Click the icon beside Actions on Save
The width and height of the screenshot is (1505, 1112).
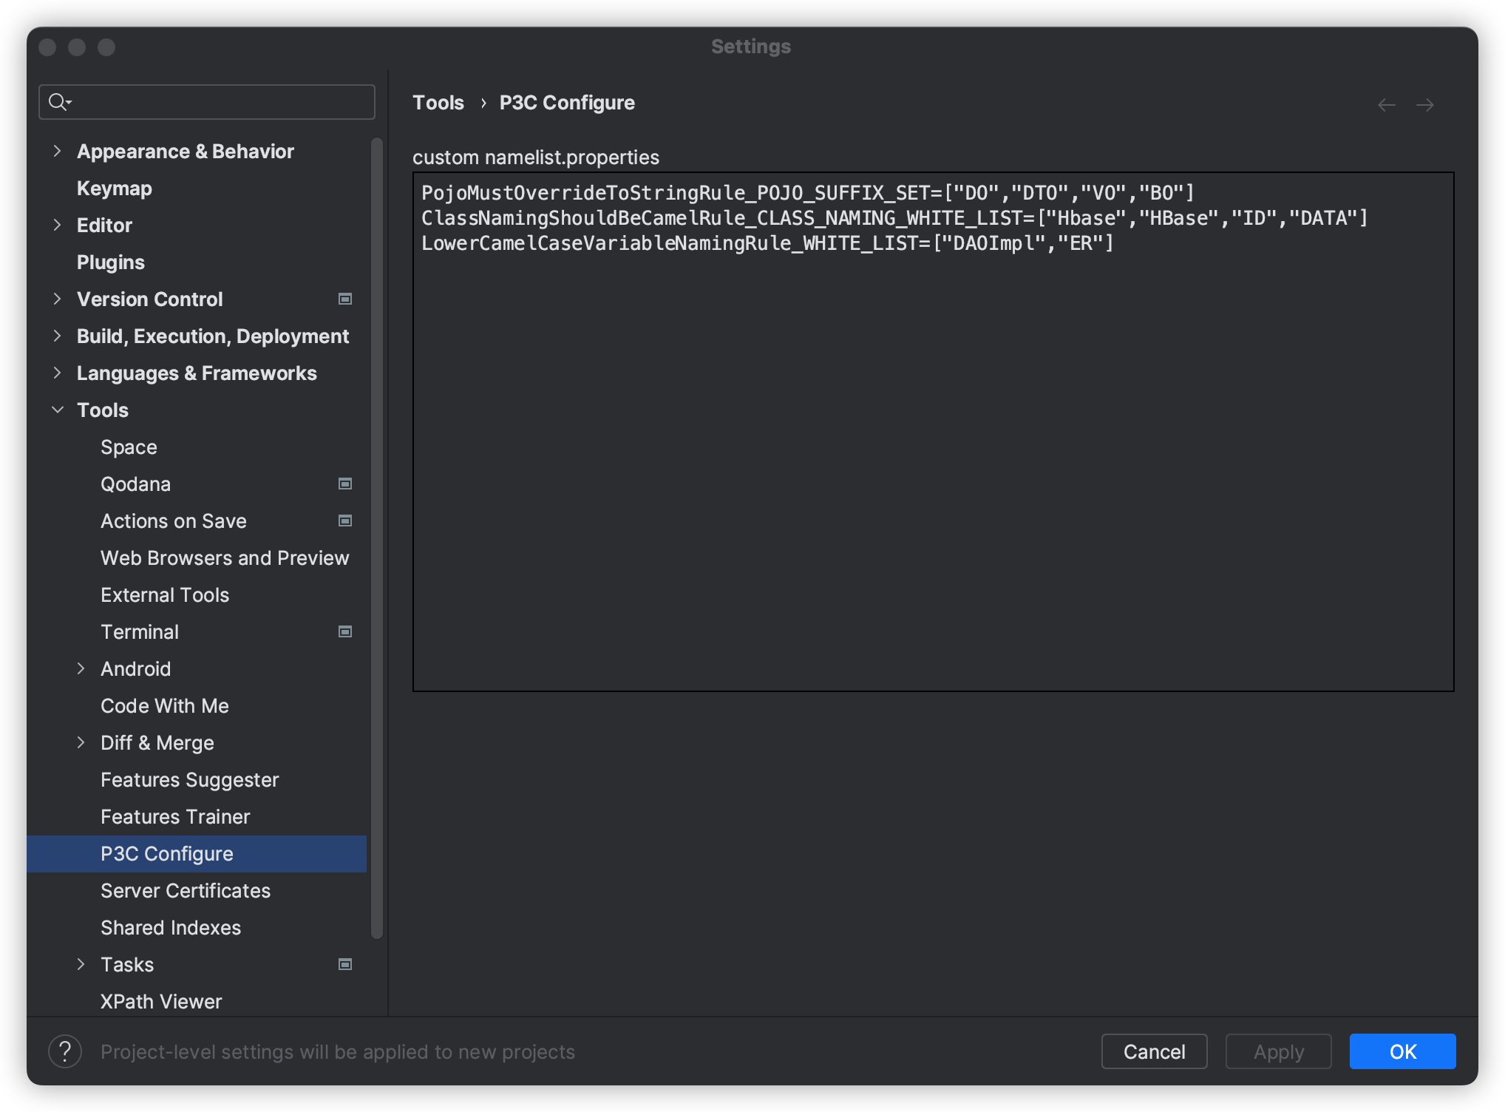tap(344, 521)
